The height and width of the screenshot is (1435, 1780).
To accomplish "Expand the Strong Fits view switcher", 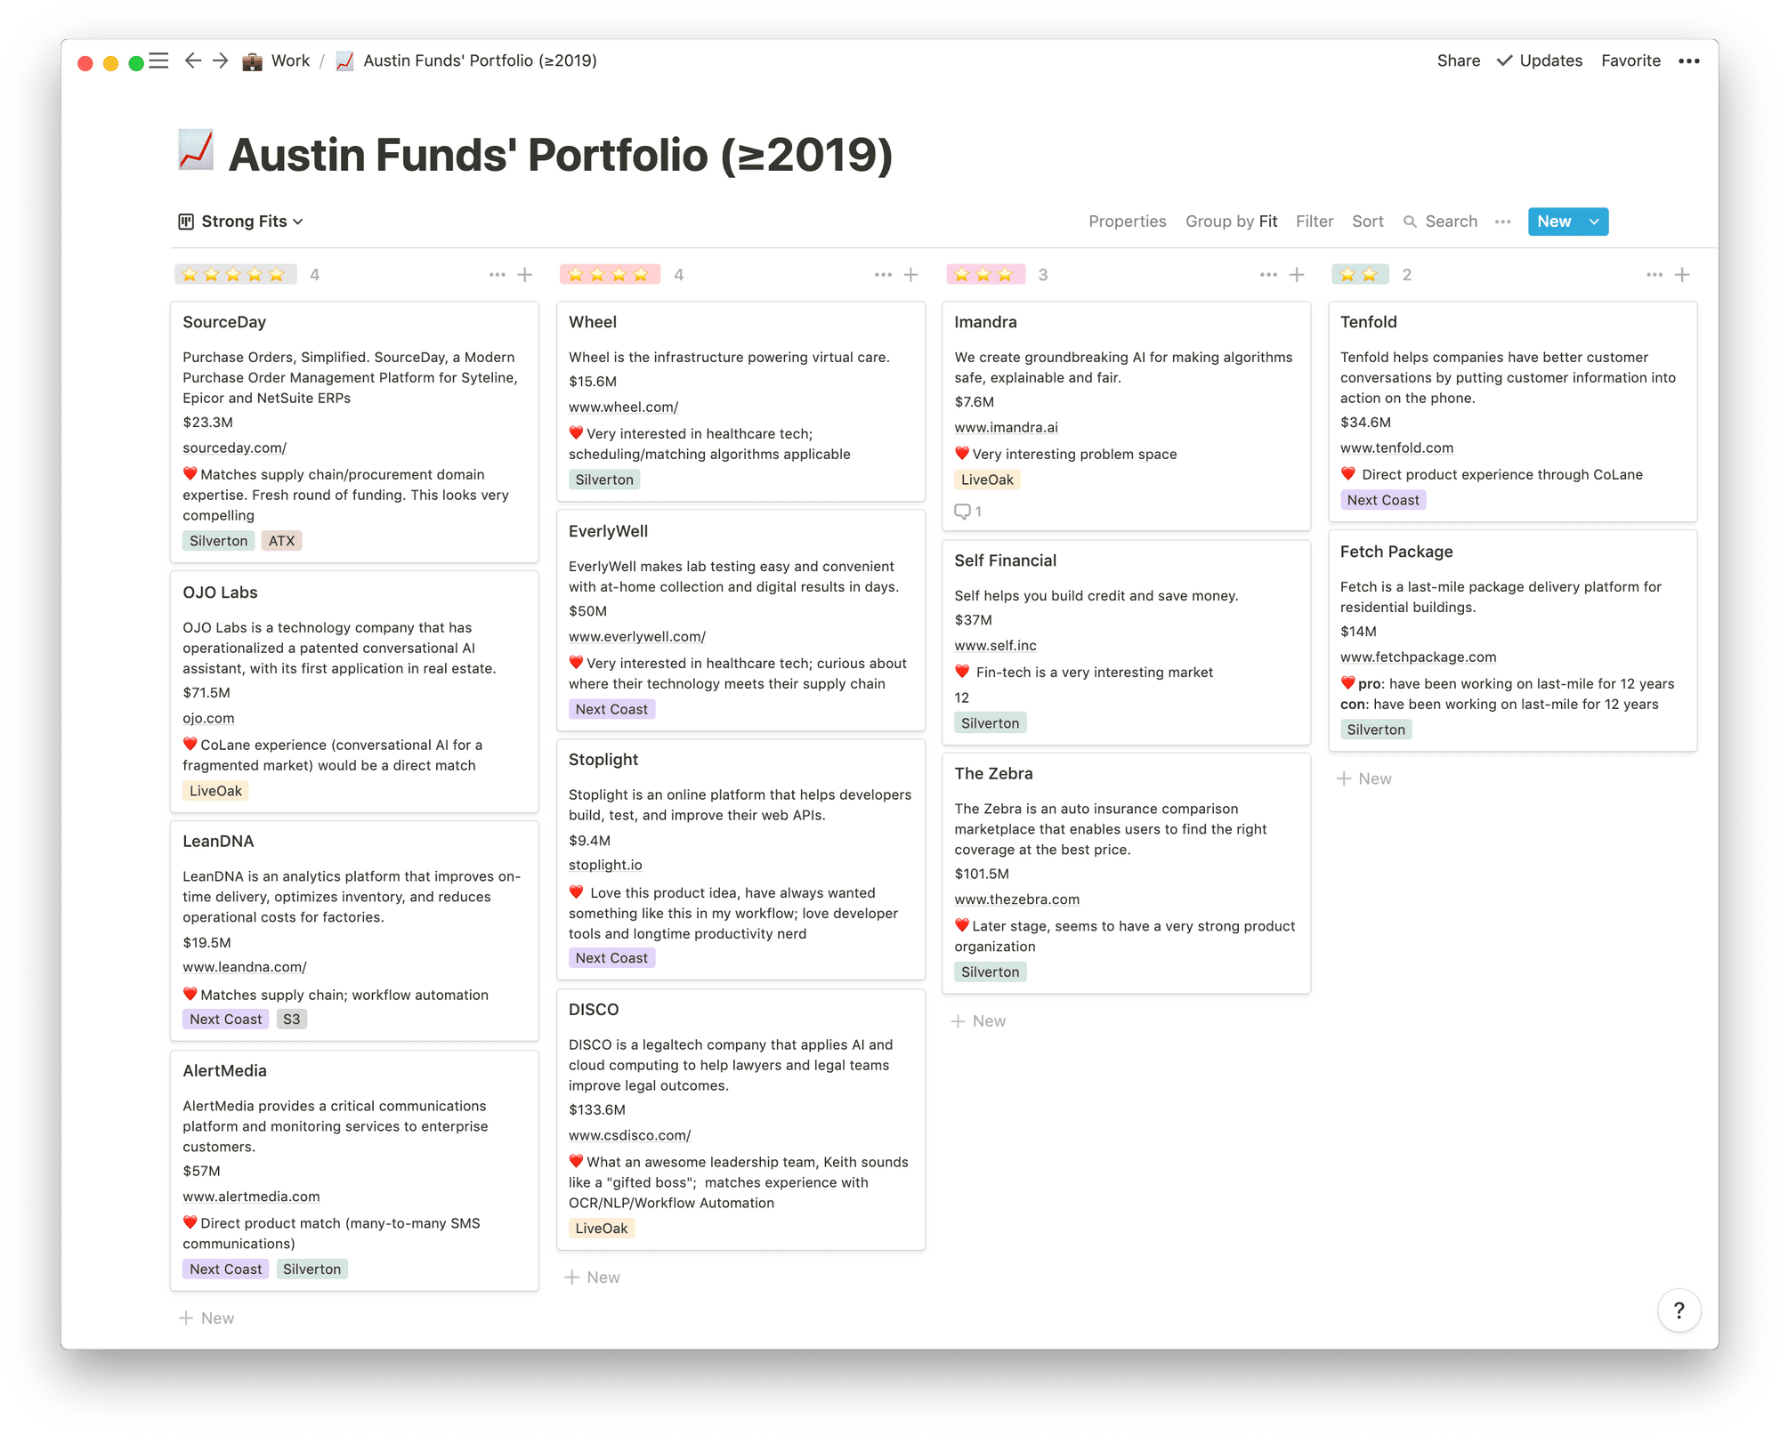I will tap(241, 222).
